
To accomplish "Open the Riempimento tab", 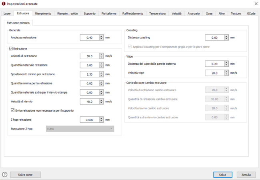I will pos(43,14).
